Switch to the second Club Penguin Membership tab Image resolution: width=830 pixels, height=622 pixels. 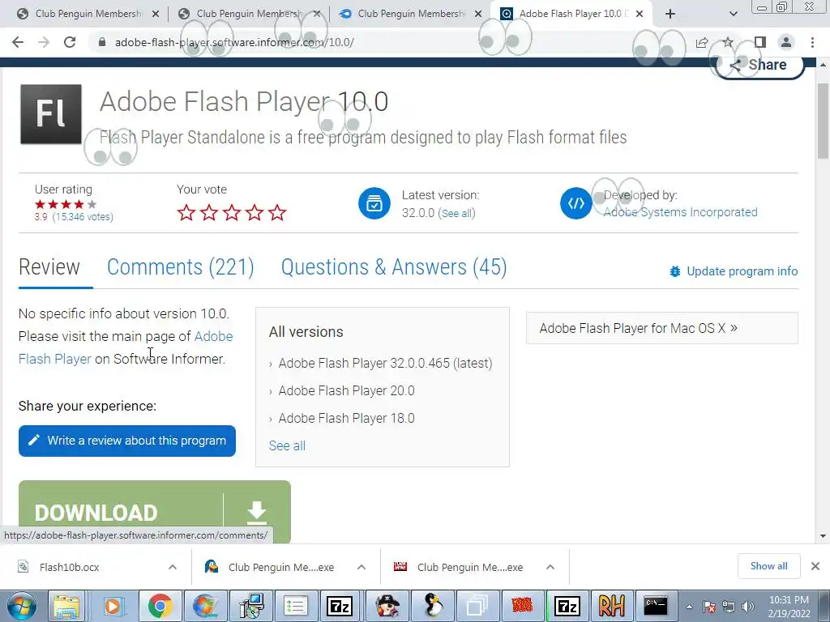[250, 14]
